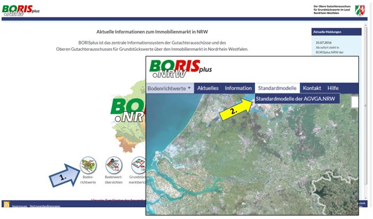This screenshot has width=373, height=219.
Task: Click the Bodenrichtwerte label under the icon
Action: tap(88, 180)
